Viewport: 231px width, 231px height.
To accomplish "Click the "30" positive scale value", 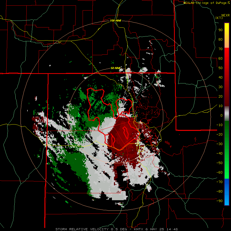I will click(220, 87).
